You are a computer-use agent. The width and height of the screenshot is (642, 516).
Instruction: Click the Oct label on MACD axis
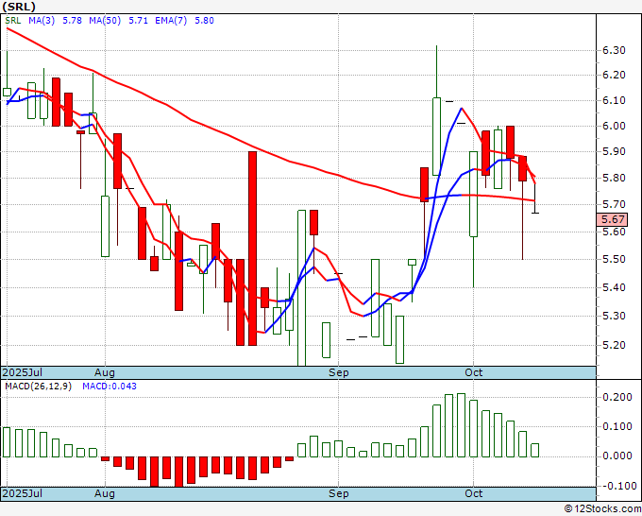(474, 493)
